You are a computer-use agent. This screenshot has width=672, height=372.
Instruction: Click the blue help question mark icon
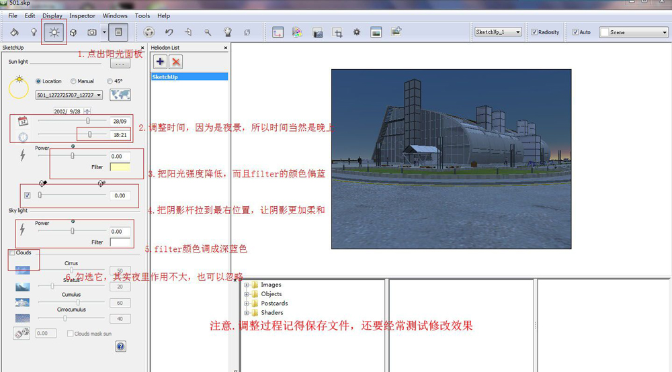coord(120,346)
